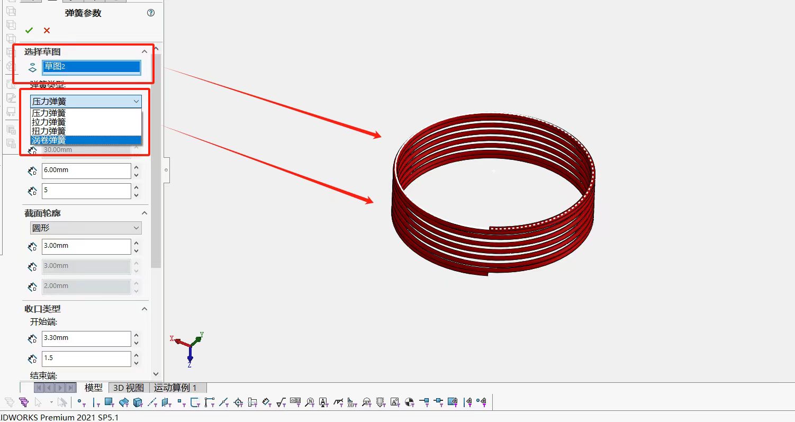Click the next tab navigation arrow

[60, 388]
